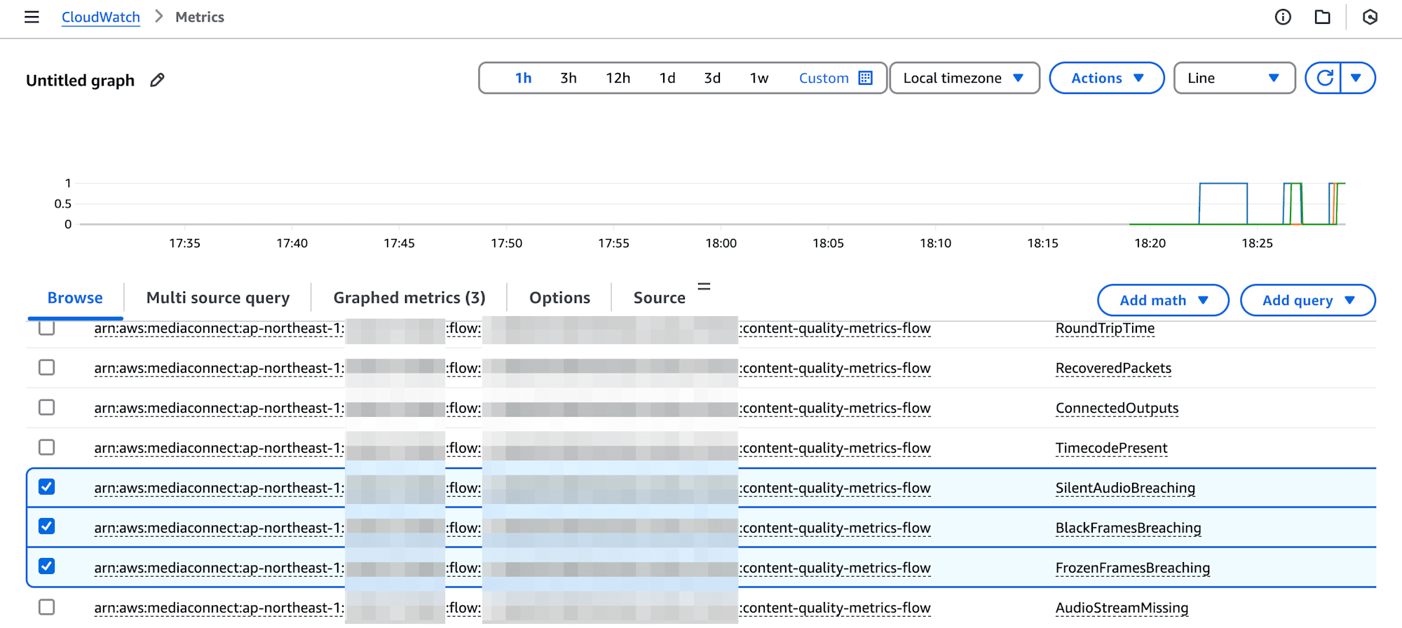Refresh the graph
1402x628 pixels.
pos(1324,78)
